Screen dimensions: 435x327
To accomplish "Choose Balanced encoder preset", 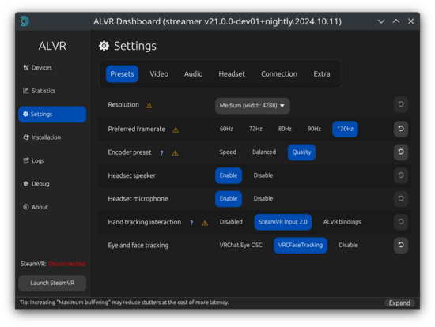I will [x=264, y=152].
